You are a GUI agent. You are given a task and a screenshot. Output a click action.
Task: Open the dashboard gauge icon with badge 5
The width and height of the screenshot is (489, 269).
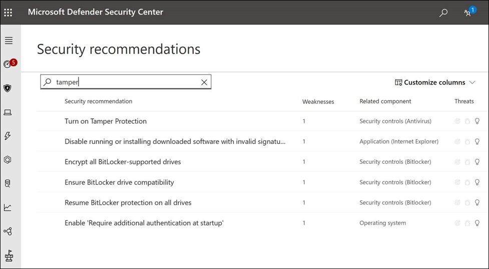[x=8, y=64]
